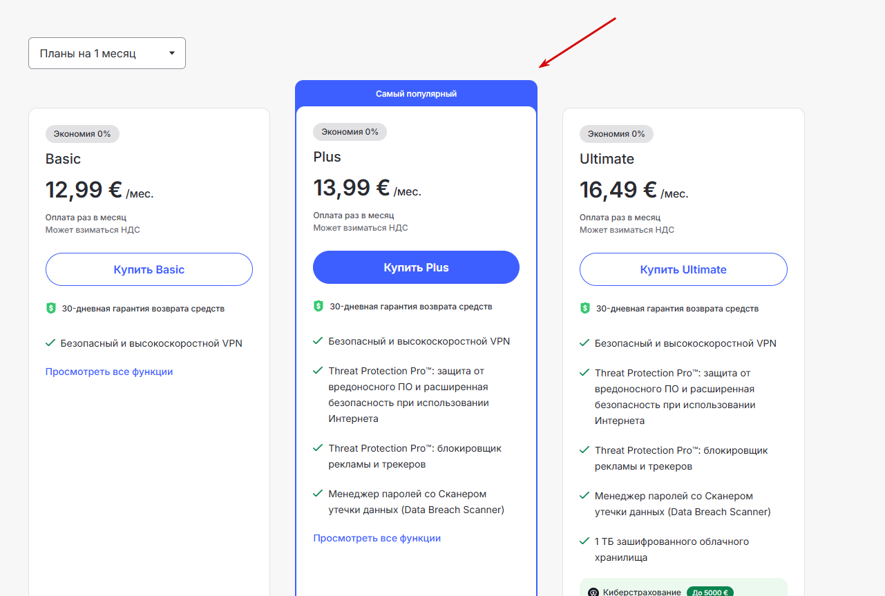
Task: Click the green shield icon in Plus card
Action: tap(318, 306)
